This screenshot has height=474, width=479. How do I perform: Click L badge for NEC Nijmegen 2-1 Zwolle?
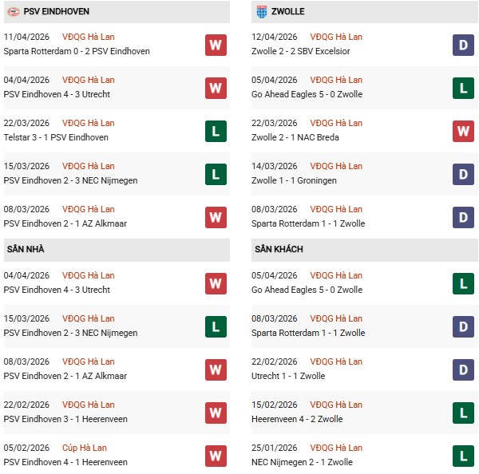[x=463, y=456]
